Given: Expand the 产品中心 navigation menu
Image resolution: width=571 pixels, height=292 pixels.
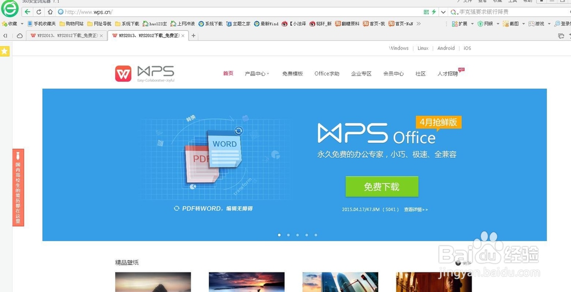Looking at the screenshot, I should click(257, 74).
